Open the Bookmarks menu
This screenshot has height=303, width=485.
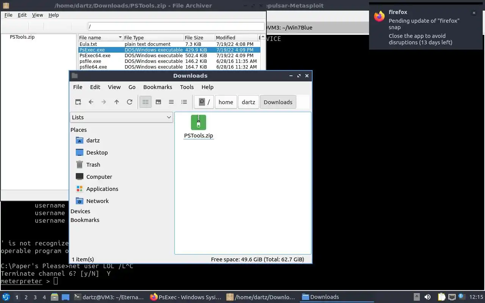coord(158,87)
